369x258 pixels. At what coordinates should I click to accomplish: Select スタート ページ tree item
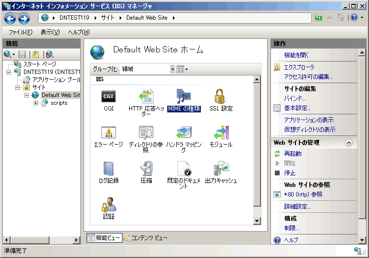(x=39, y=64)
